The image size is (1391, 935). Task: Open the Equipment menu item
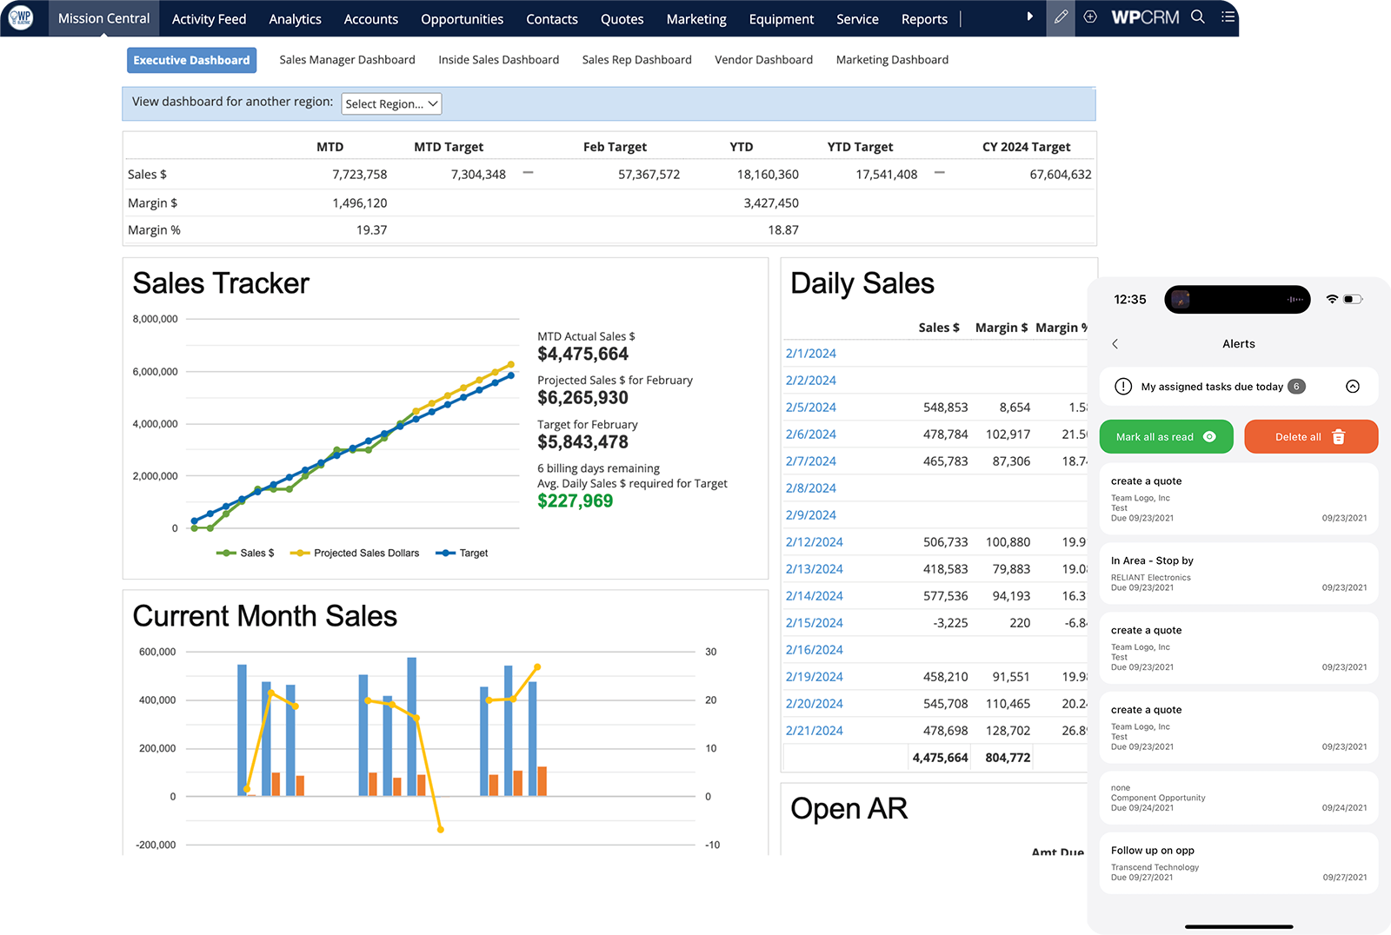tap(781, 19)
